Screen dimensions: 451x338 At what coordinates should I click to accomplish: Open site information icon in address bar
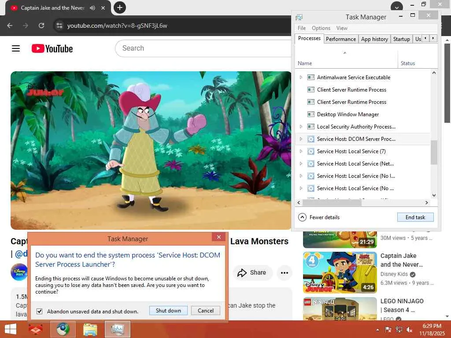tap(59, 26)
